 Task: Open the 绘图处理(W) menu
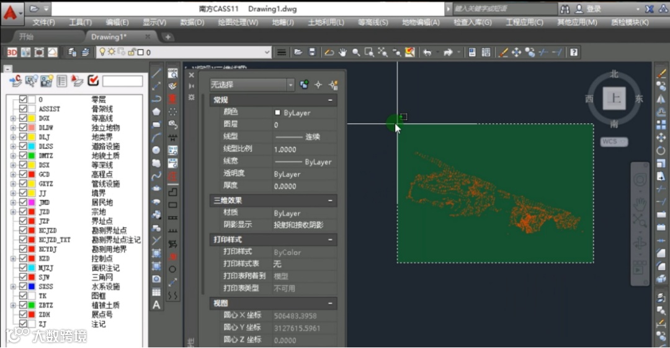[x=238, y=22]
